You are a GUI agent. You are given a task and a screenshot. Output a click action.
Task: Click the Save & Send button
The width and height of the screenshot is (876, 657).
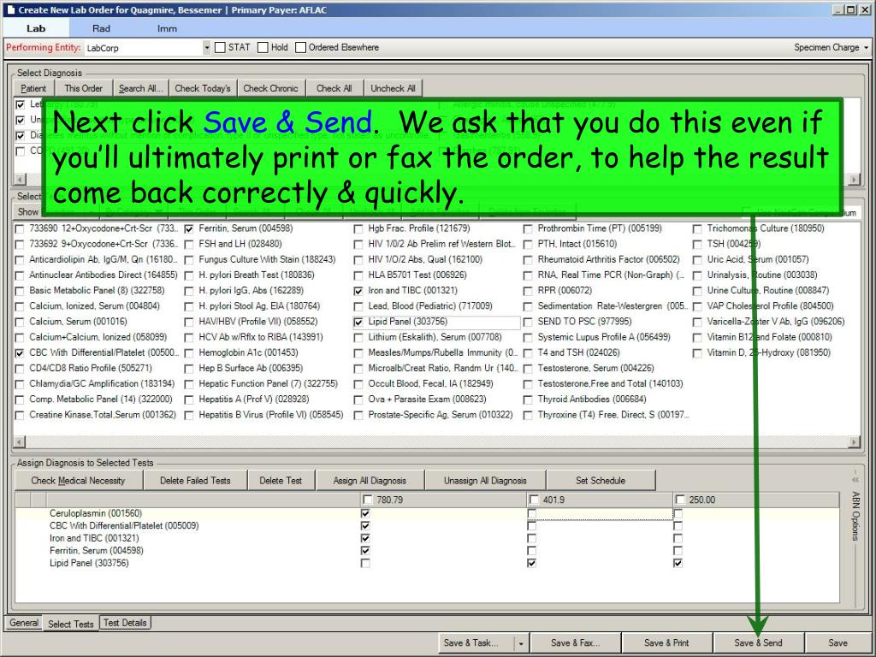tap(758, 642)
